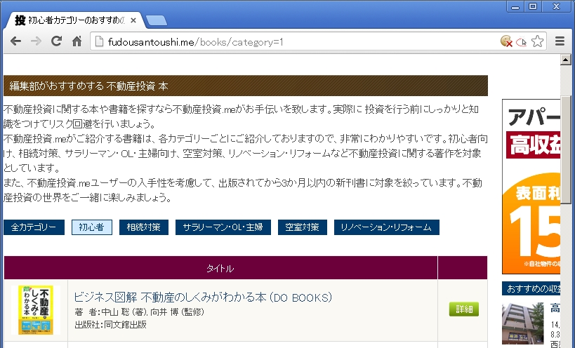Select the 空室対策 category filter
The height and width of the screenshot is (348, 575).
(x=302, y=227)
